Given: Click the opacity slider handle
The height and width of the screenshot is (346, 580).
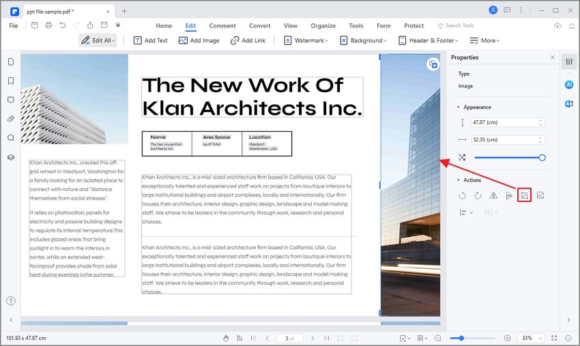Looking at the screenshot, I should pyautogui.click(x=542, y=158).
